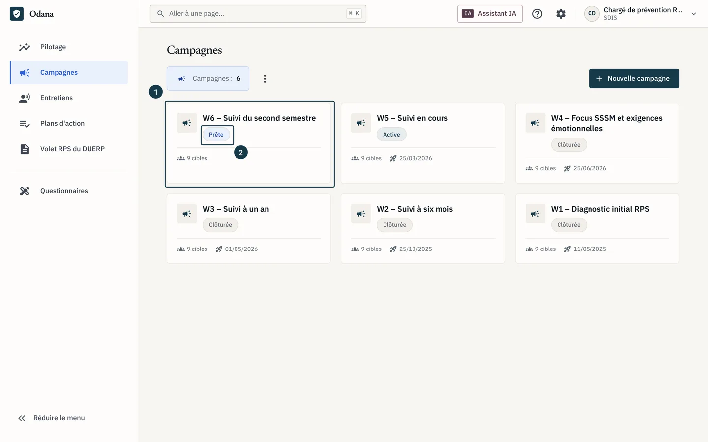Click the megaphone icon on W4 card
Image resolution: width=708 pixels, height=442 pixels.
click(x=535, y=123)
